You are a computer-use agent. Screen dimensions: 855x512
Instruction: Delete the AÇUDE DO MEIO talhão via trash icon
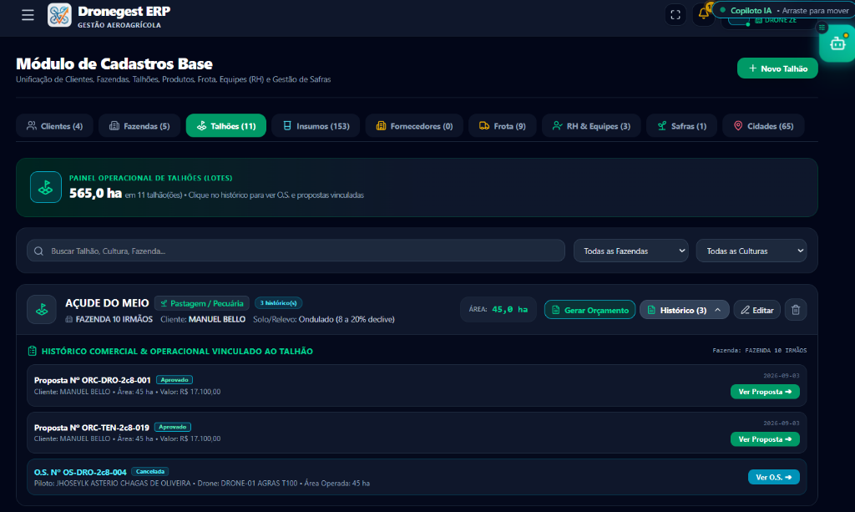point(796,310)
